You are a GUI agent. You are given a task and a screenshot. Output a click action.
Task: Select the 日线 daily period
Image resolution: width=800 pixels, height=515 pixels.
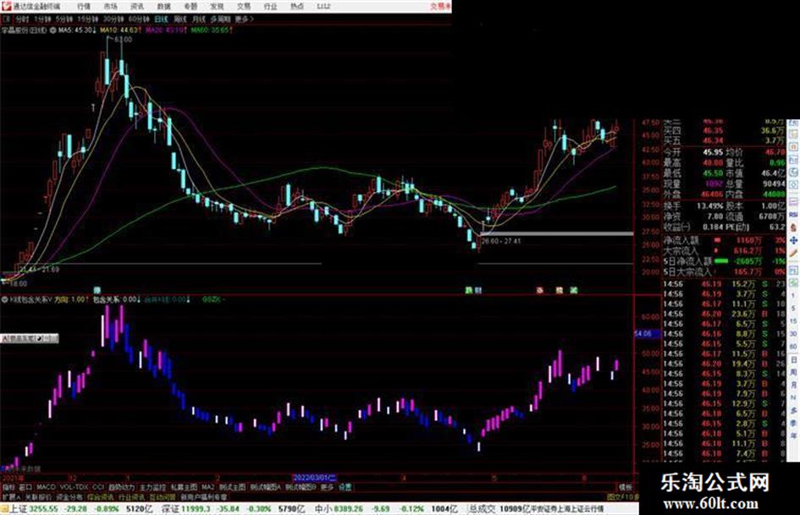[161, 19]
